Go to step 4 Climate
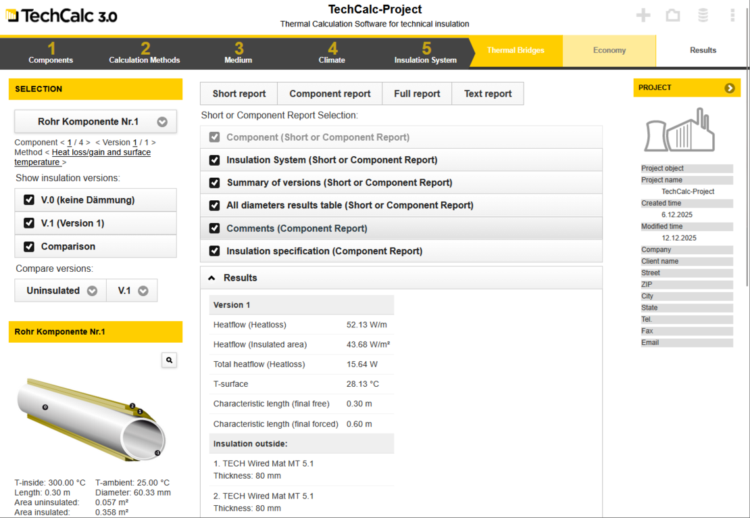 tap(332, 53)
